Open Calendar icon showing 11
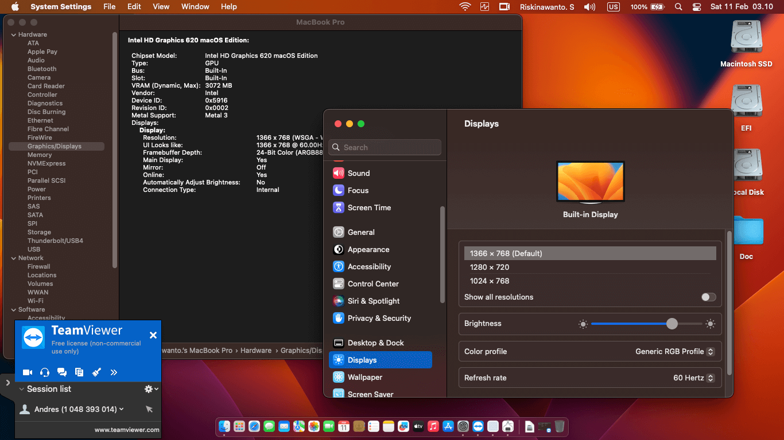 (344, 426)
